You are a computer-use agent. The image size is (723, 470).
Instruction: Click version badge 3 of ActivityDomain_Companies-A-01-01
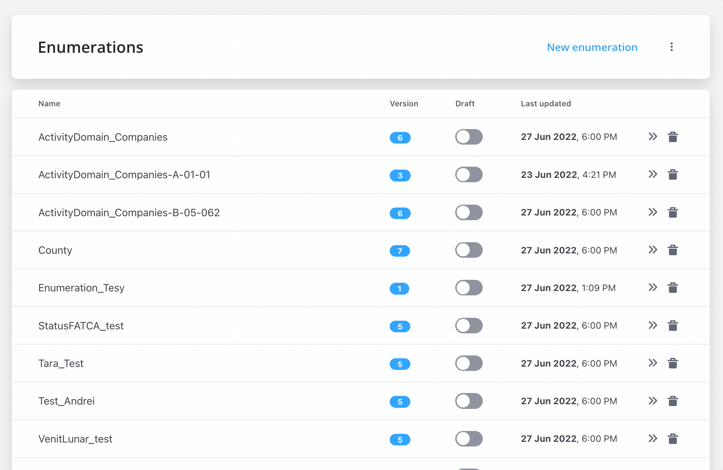click(400, 175)
